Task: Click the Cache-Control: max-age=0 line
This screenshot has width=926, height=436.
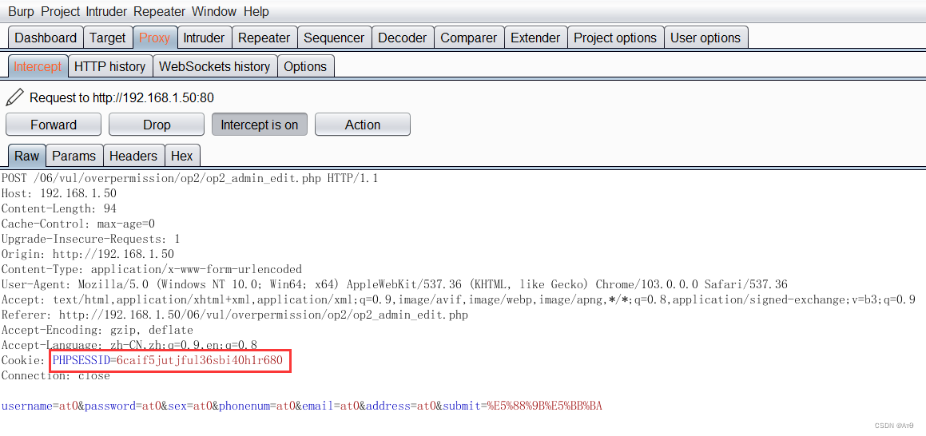Action: click(x=78, y=224)
